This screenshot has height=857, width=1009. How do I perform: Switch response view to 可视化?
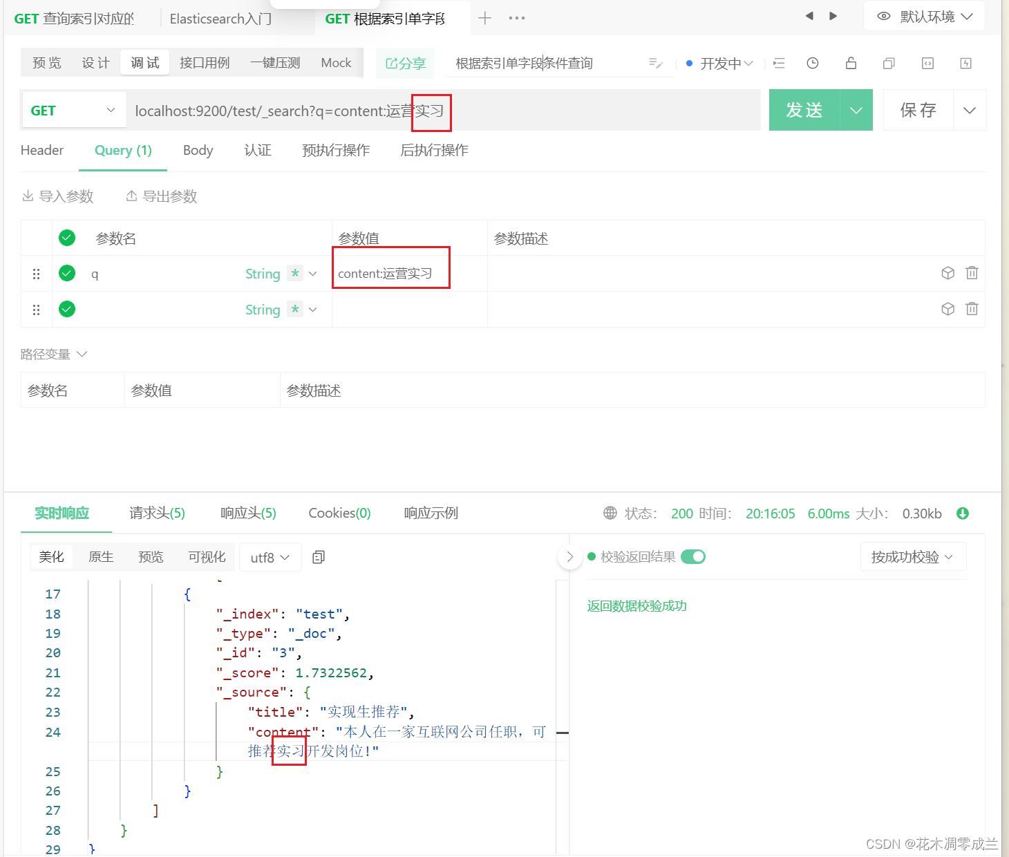click(207, 557)
